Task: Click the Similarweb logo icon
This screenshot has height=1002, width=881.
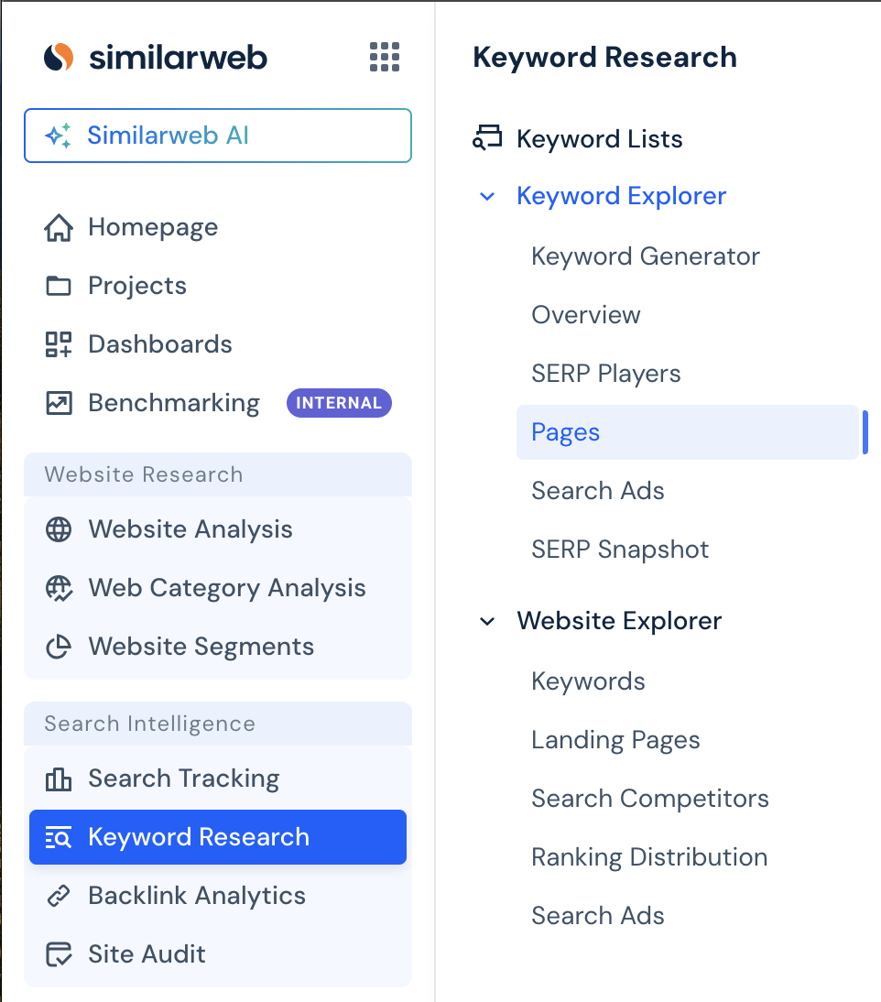Action: [x=59, y=57]
